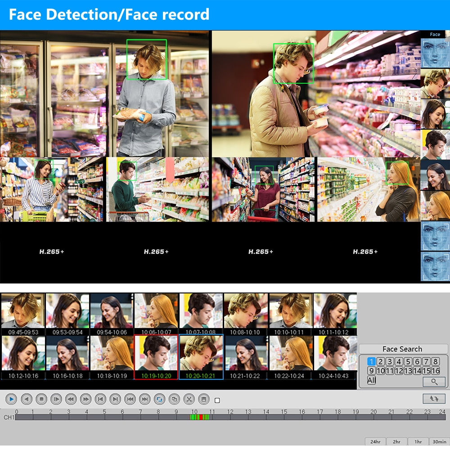Click the fast forward button
This screenshot has height=450, width=450.
(85, 399)
